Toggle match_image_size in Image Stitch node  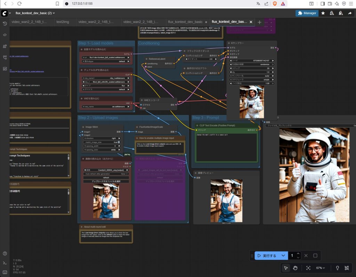point(119,142)
